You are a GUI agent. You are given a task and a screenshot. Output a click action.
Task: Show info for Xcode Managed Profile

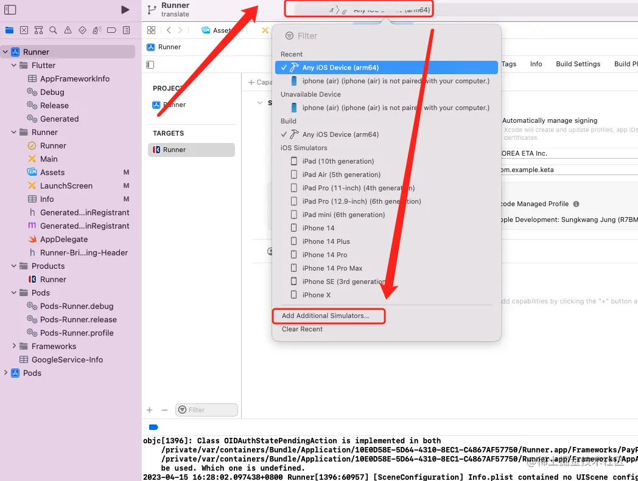pyautogui.click(x=576, y=204)
